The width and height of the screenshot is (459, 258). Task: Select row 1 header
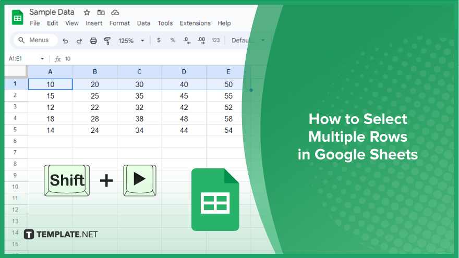(15, 84)
